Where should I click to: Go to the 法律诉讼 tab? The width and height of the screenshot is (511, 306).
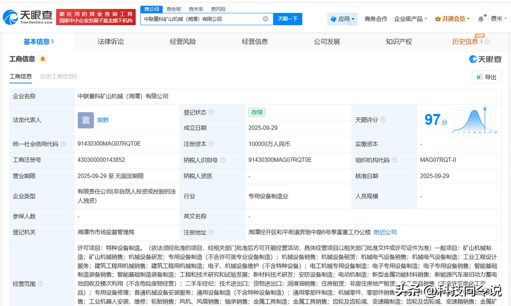pos(111,41)
